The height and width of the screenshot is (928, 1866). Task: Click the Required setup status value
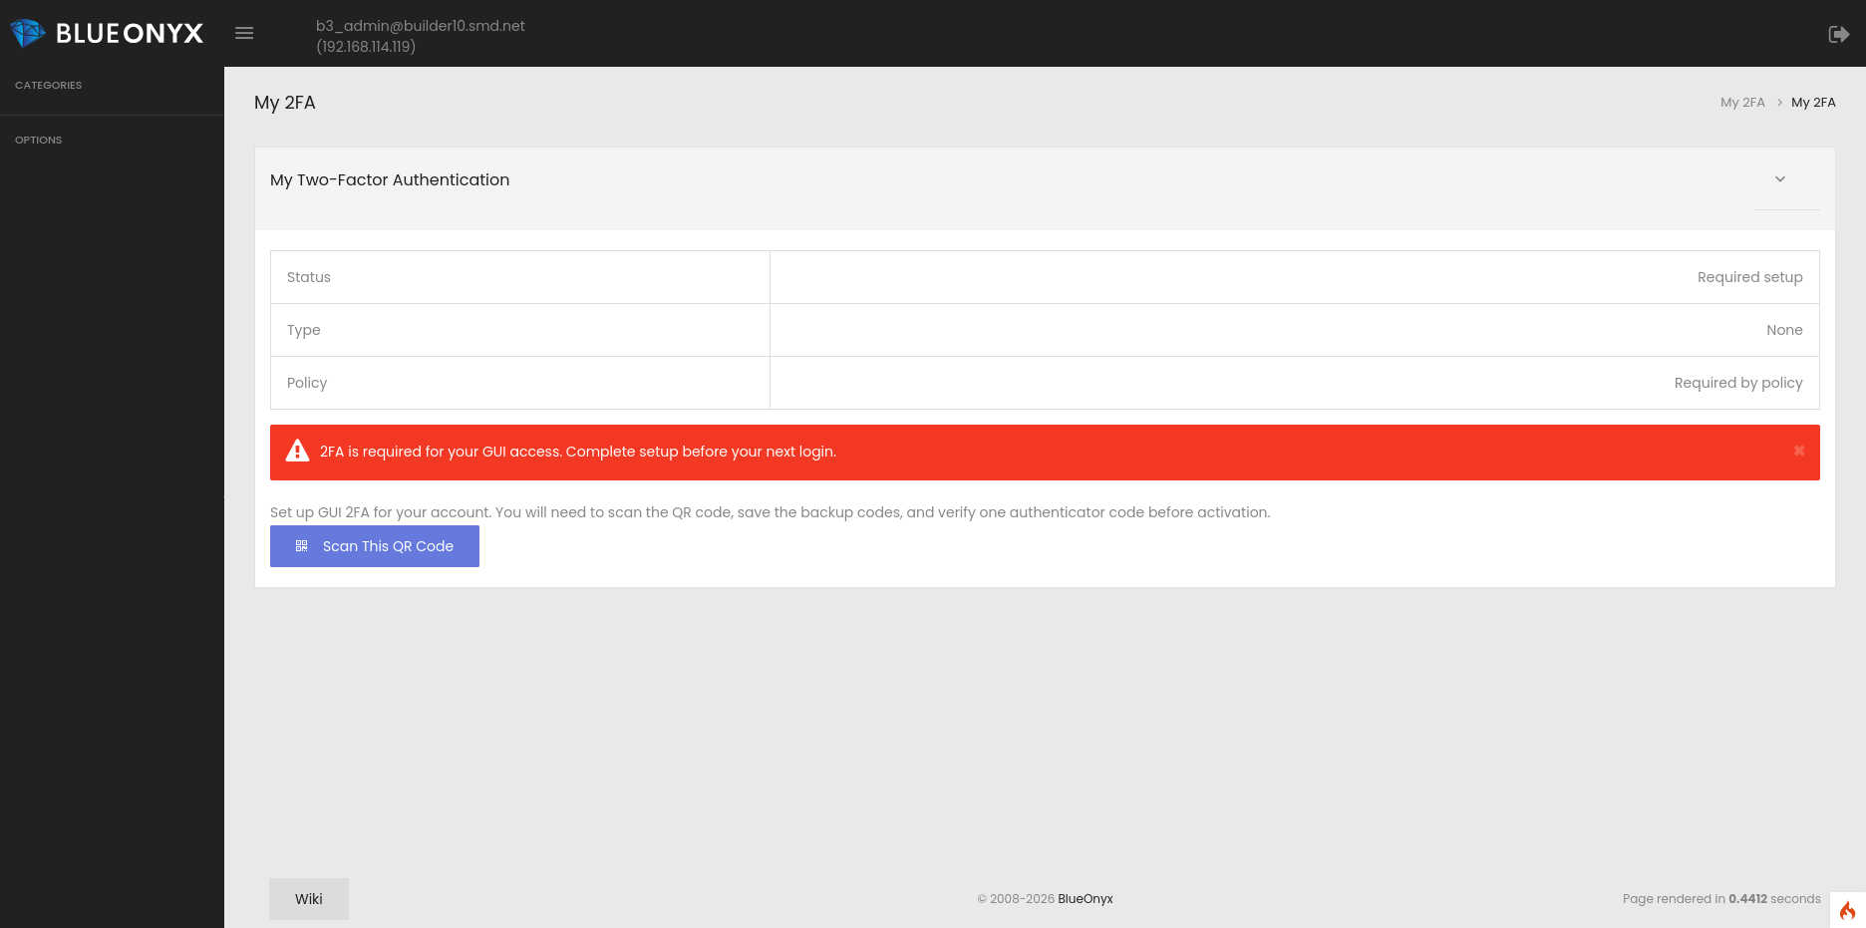pos(1749,277)
